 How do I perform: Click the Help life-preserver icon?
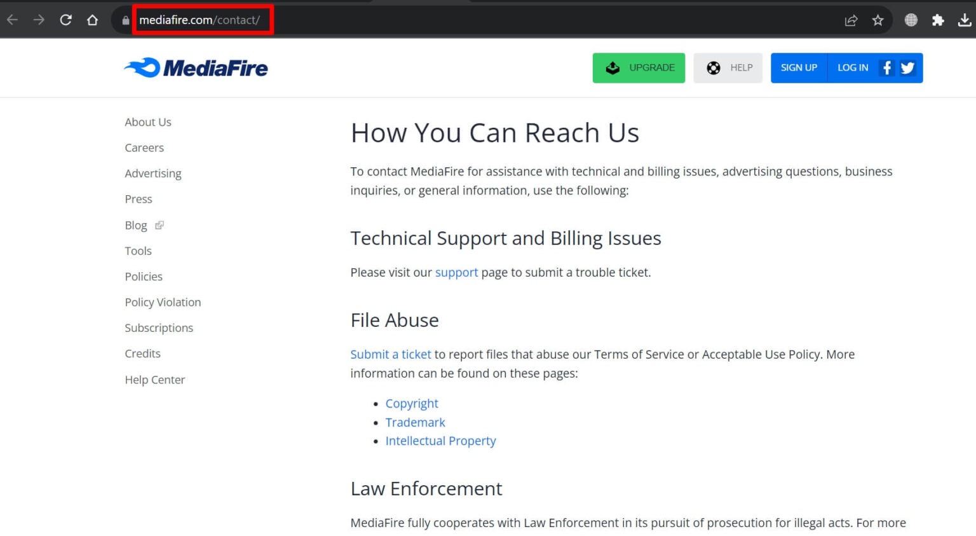(x=714, y=67)
